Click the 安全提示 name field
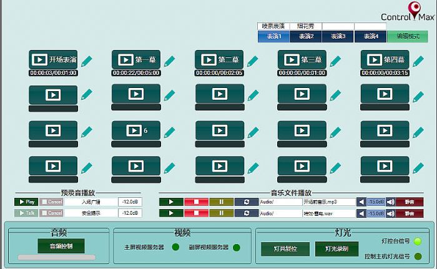The height and width of the screenshot is (269, 437). [91, 213]
